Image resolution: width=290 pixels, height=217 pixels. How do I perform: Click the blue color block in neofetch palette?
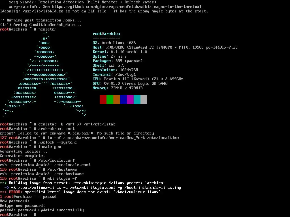123,99
